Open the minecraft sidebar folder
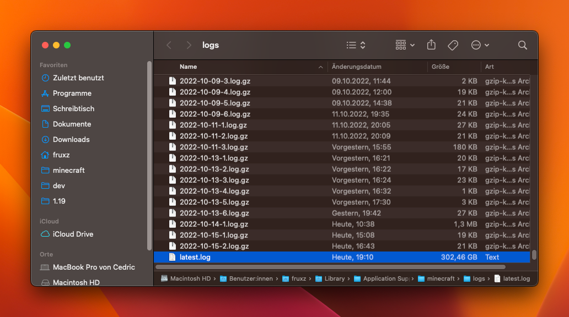 tap(68, 170)
